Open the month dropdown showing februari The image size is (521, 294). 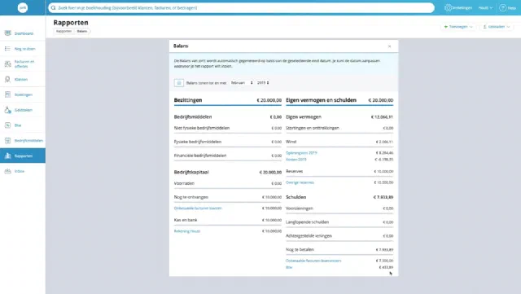[x=242, y=82]
